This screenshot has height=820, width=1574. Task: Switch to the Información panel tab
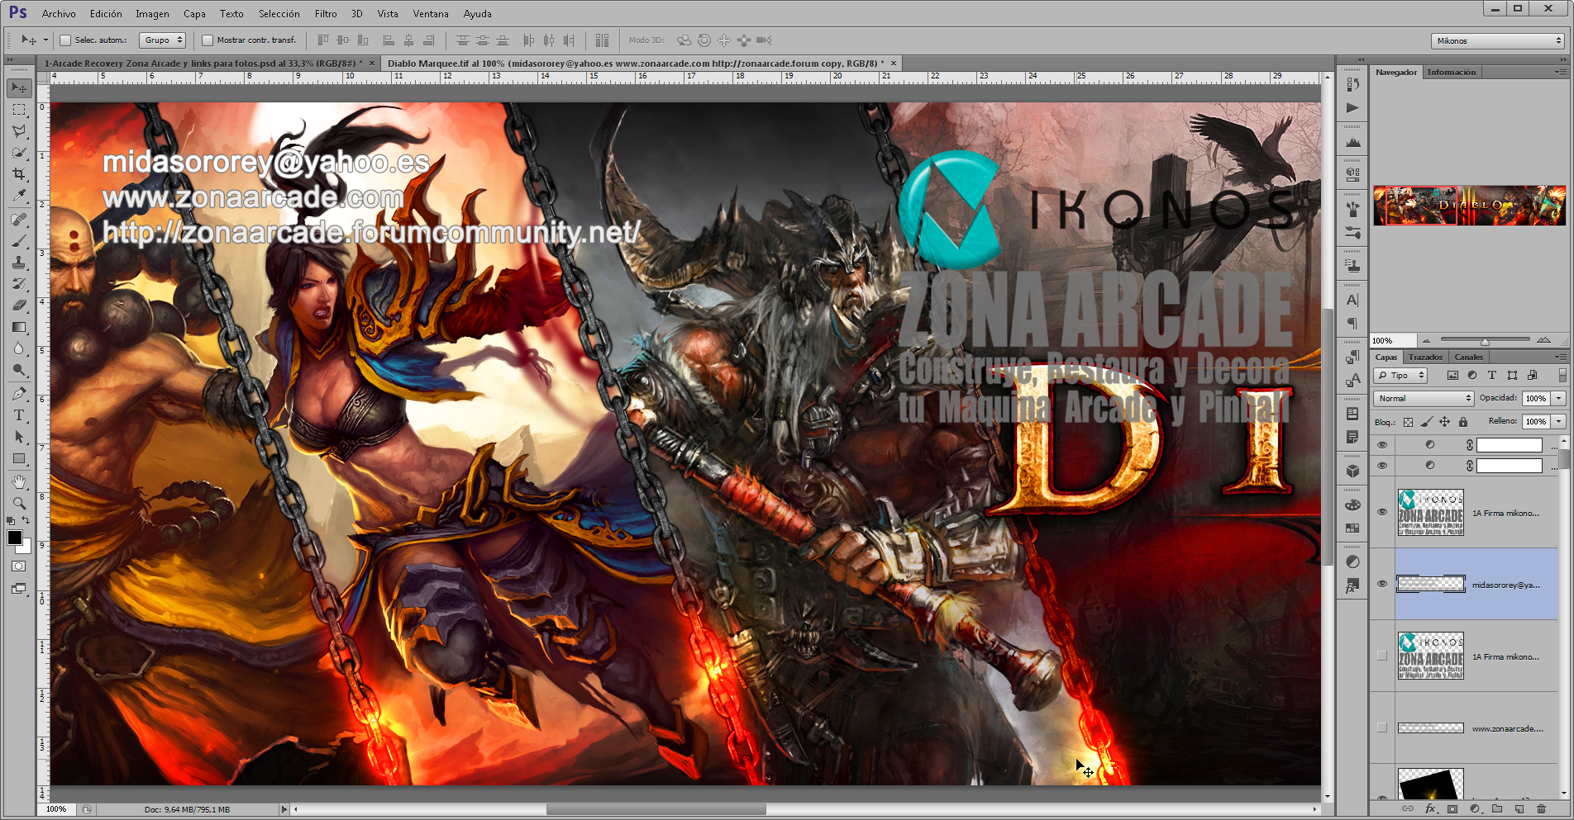tap(1451, 72)
